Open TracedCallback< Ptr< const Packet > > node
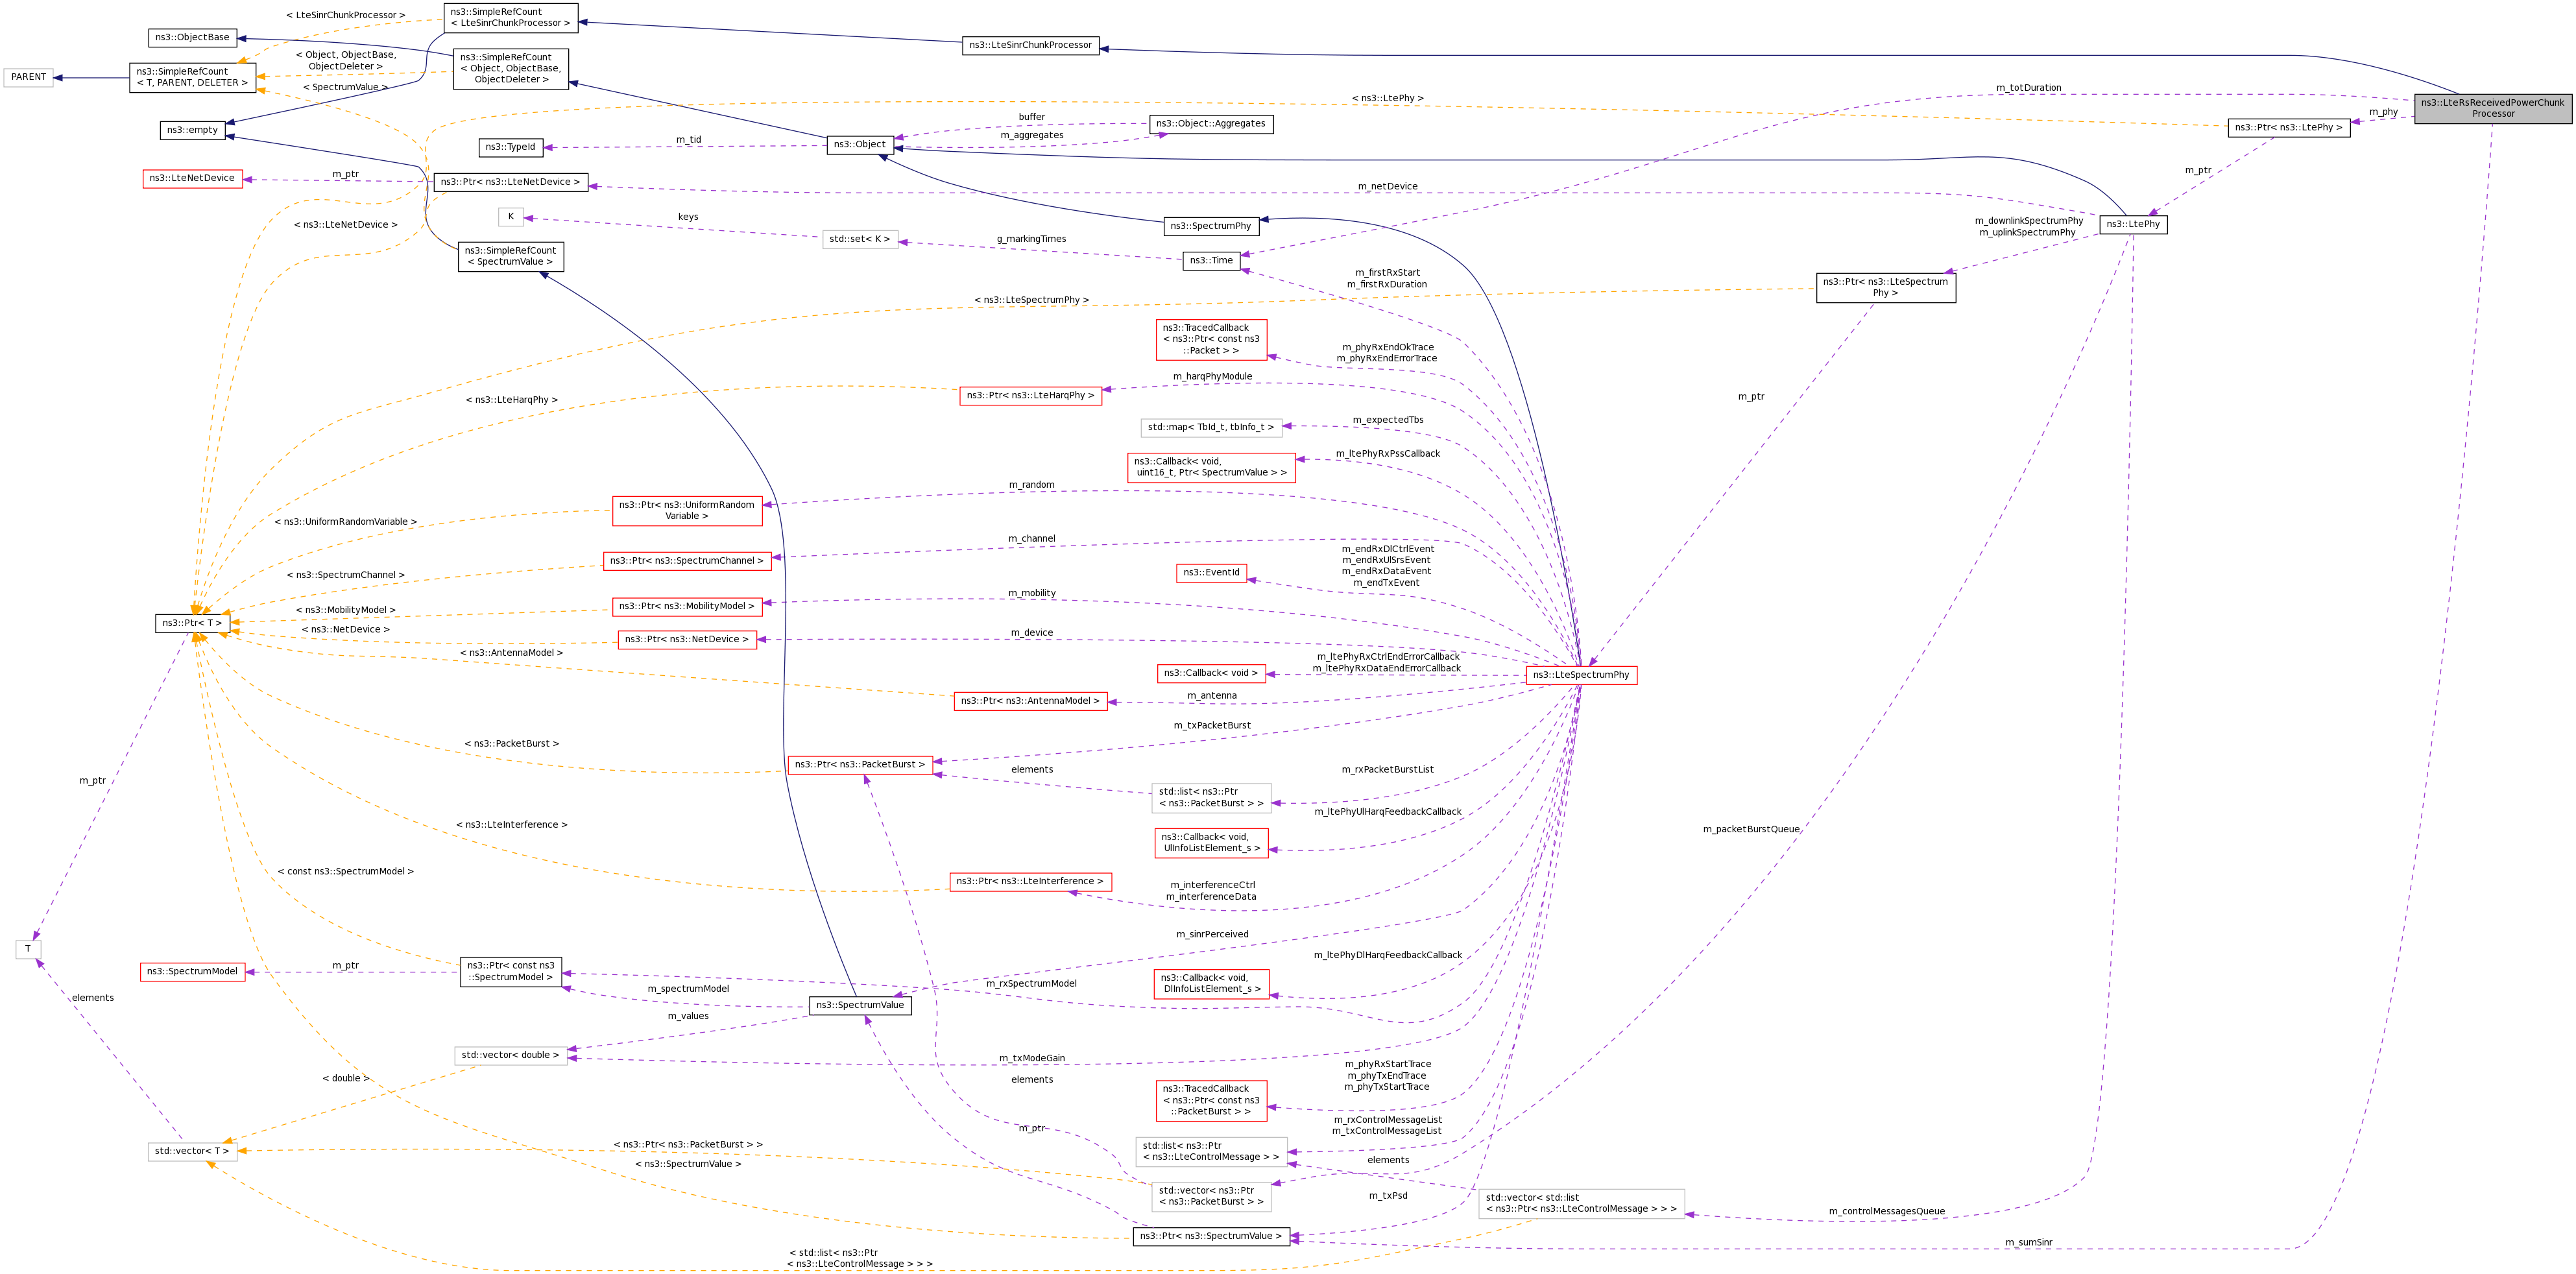 [1211, 339]
